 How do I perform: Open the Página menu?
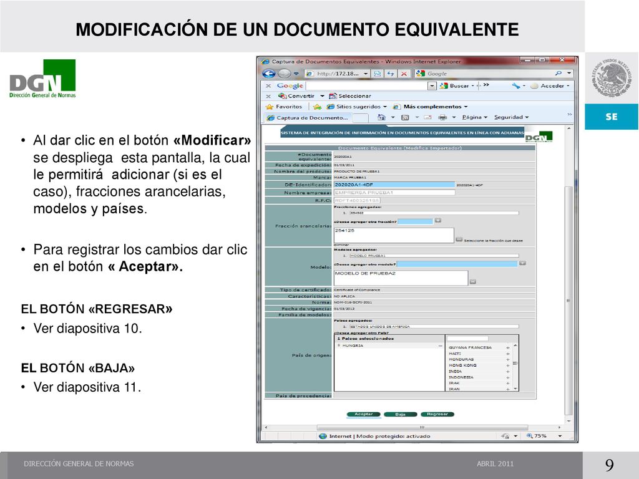click(x=474, y=117)
